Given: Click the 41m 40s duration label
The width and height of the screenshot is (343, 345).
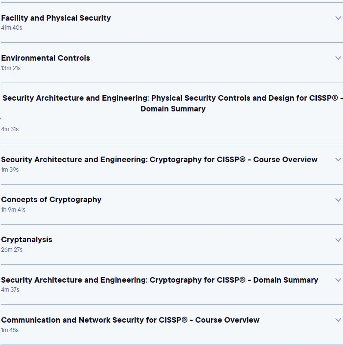Looking at the screenshot, I should (12, 28).
